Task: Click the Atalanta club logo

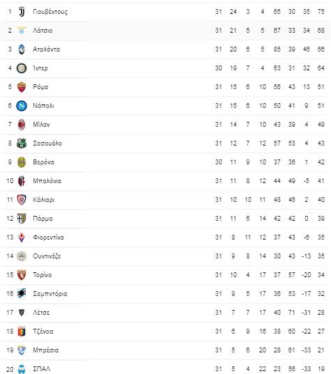Action: click(22, 49)
